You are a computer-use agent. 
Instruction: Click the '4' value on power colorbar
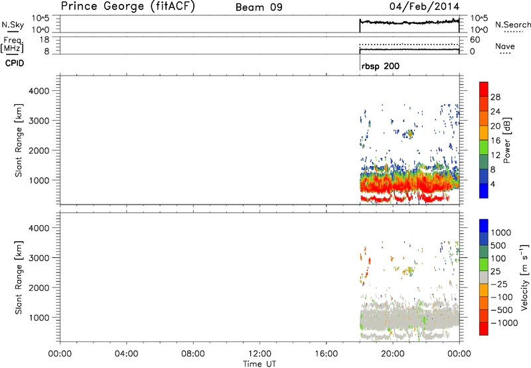pos(493,184)
